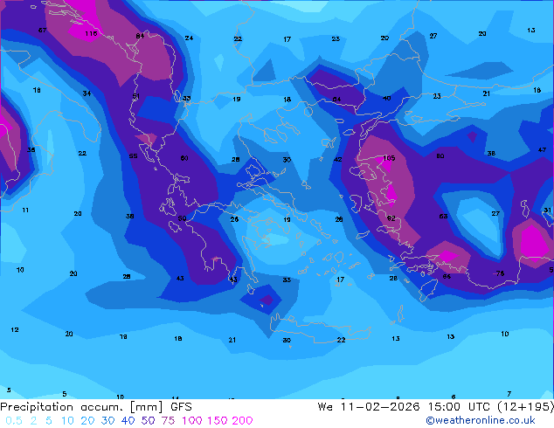Click the 64 value on the map
554x428 pixels.
coord(336,100)
